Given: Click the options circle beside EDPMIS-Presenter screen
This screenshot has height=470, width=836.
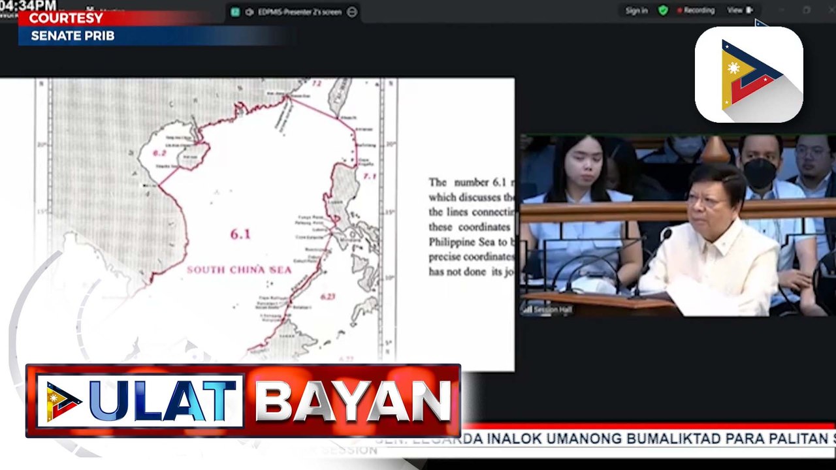Looking at the screenshot, I should [x=352, y=12].
